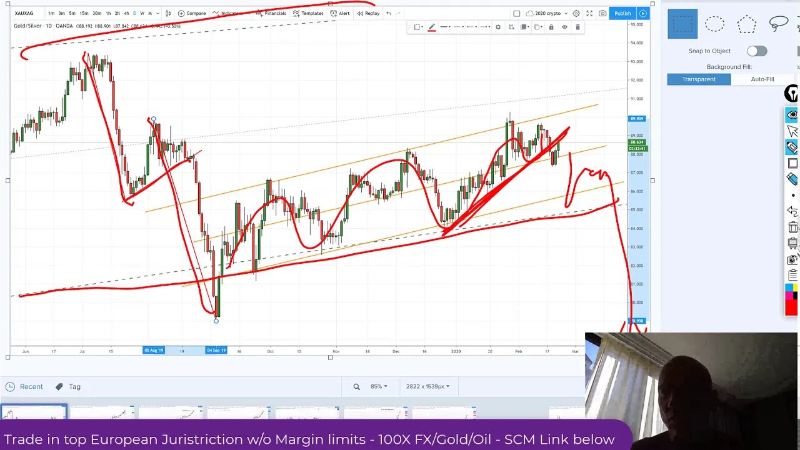
Task: Pick the cyan color swatch in the annotation toolbar
Action: point(788,287)
